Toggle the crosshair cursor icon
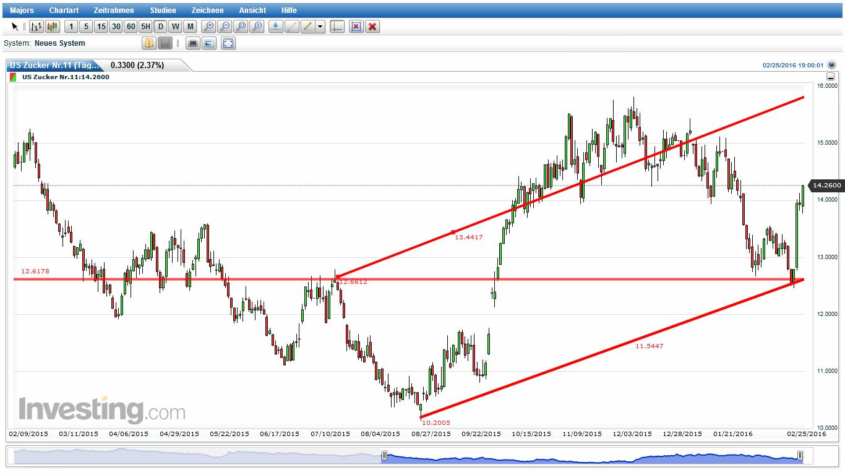The height and width of the screenshot is (475, 845). pyautogui.click(x=337, y=27)
